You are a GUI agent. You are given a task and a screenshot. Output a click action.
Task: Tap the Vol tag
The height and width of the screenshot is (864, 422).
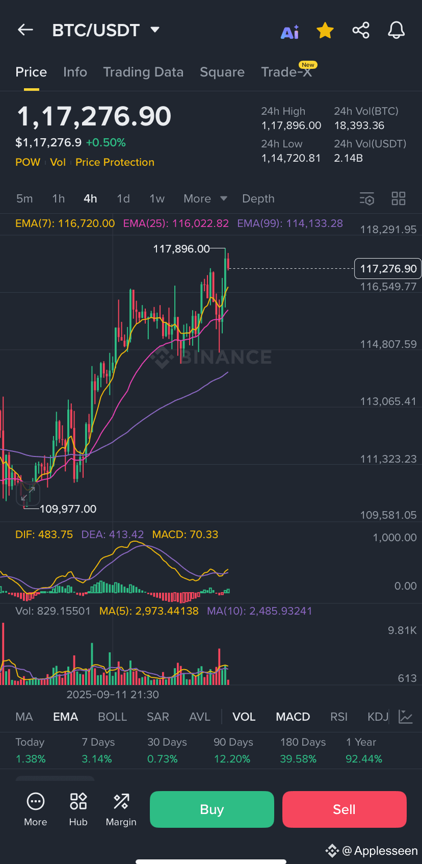58,162
